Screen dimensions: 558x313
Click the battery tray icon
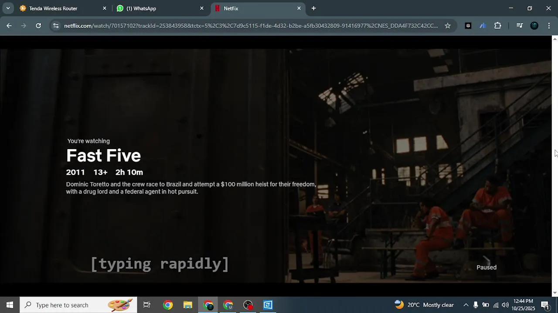[485, 305]
